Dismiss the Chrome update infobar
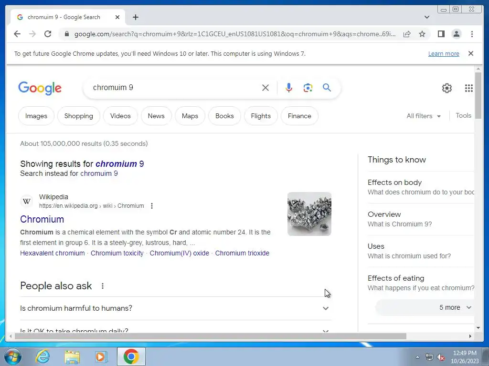 471,53
